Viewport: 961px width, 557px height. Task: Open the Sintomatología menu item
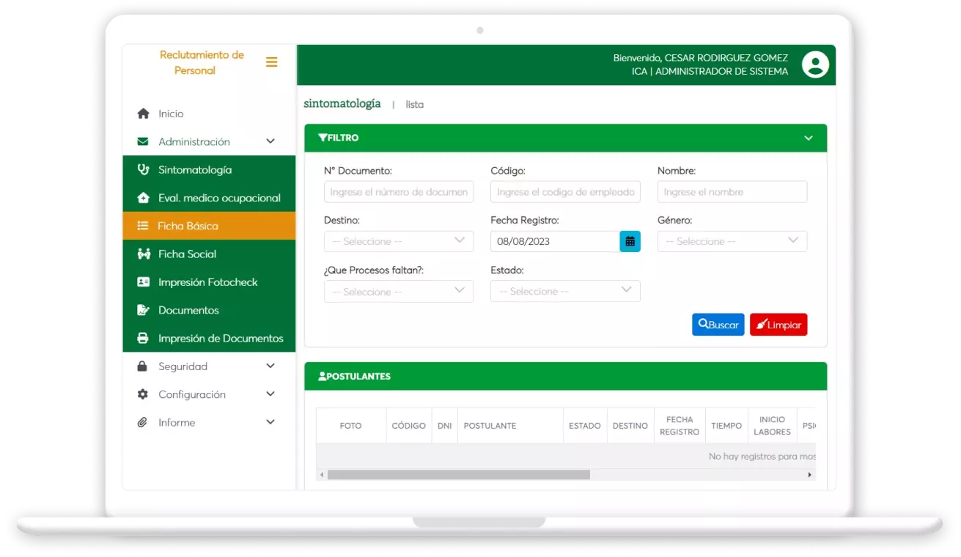(209, 169)
